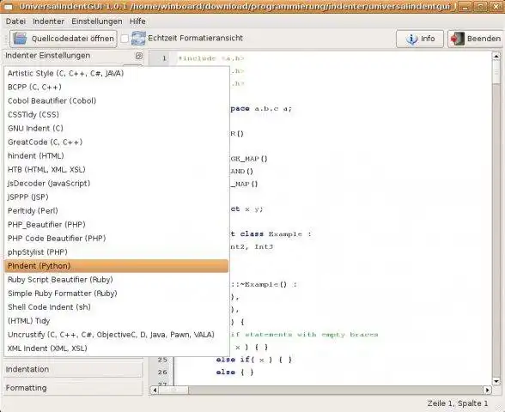Click the Beenden button
The height and width of the screenshot is (412, 505).
[475, 39]
